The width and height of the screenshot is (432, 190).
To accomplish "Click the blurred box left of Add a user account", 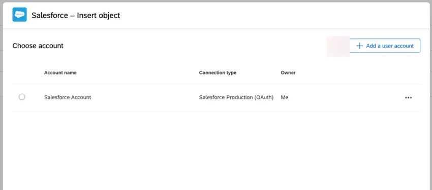I will [338, 47].
